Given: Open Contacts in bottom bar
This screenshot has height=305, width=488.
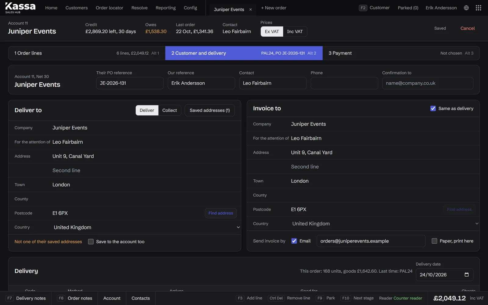Looking at the screenshot, I should pos(141,298).
